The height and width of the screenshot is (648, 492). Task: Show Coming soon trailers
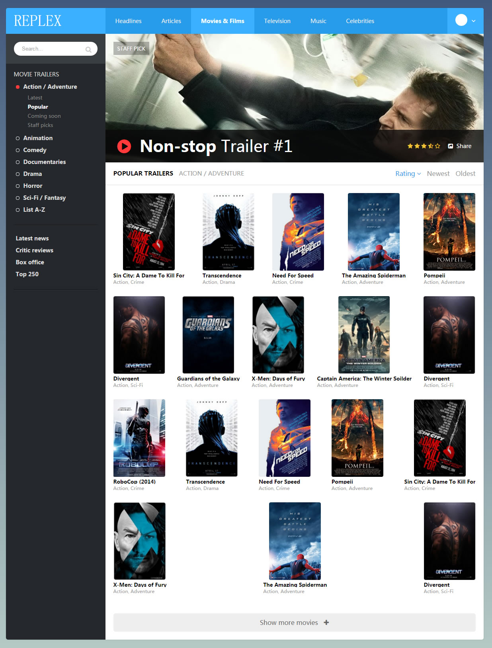tap(44, 116)
